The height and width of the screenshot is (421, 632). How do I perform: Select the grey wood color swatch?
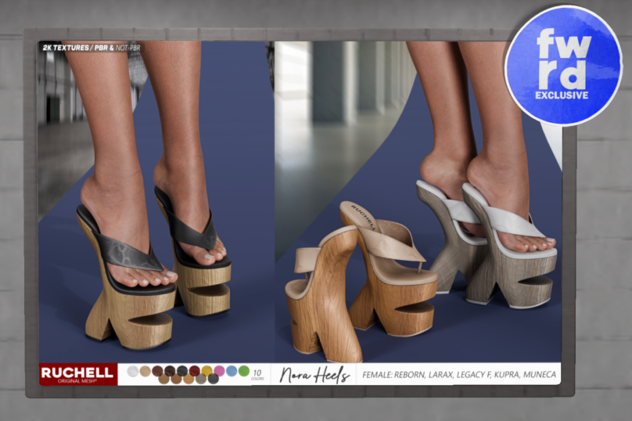pos(201,378)
